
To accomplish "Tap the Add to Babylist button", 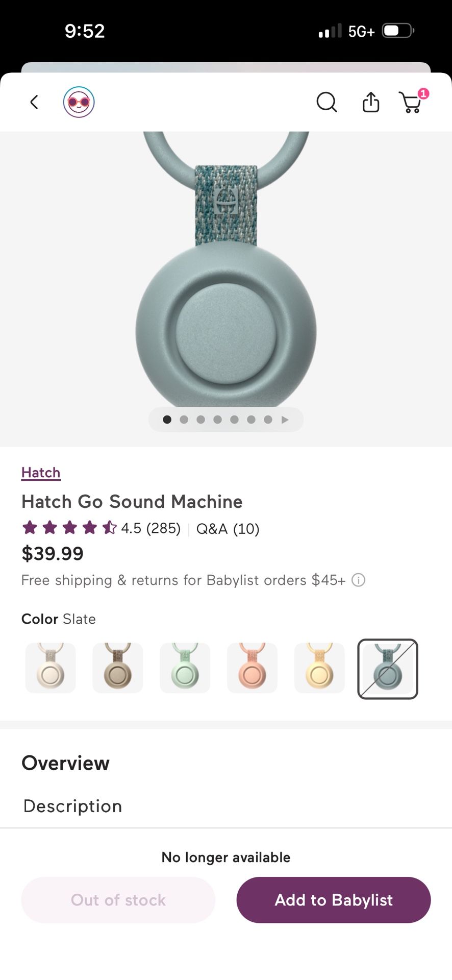I will [x=334, y=900].
